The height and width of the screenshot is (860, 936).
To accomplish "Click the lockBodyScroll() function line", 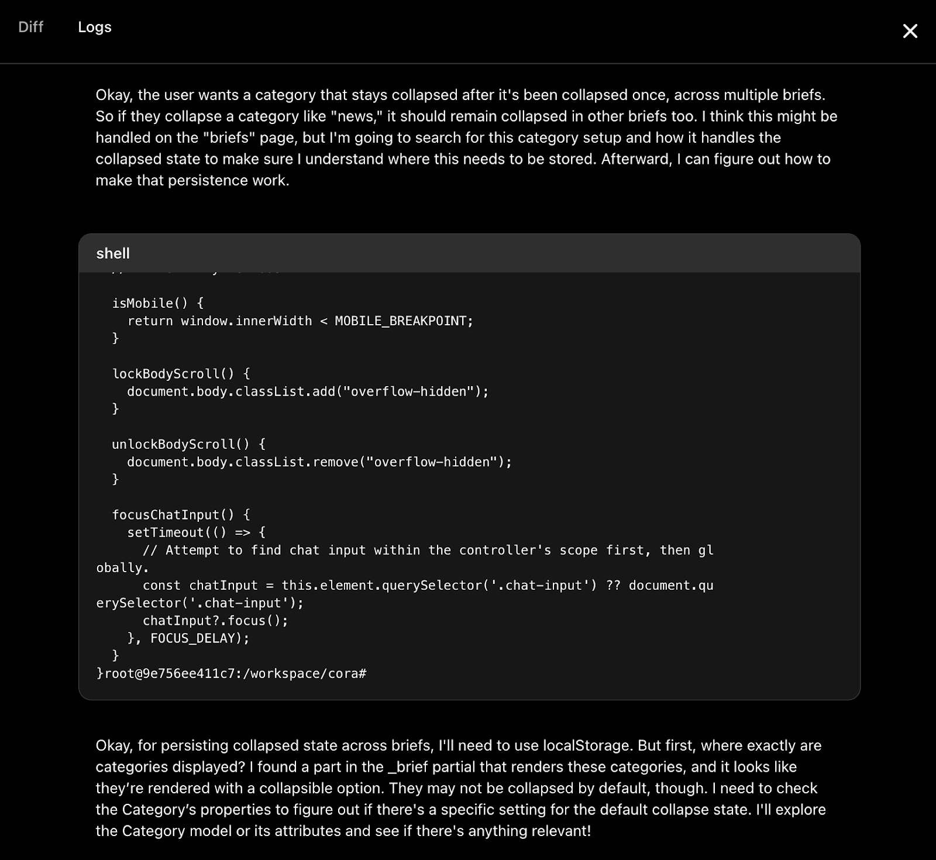I will [x=181, y=374].
